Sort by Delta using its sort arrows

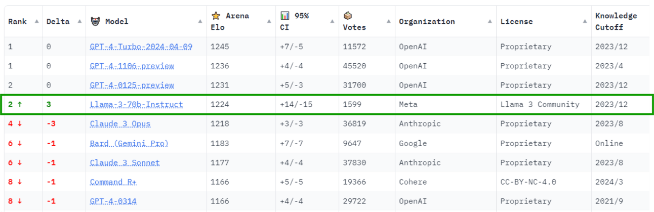(79, 21)
